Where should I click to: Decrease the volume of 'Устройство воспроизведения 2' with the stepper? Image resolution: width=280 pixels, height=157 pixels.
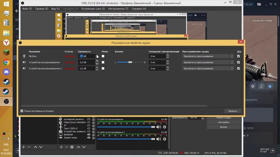point(97,70)
